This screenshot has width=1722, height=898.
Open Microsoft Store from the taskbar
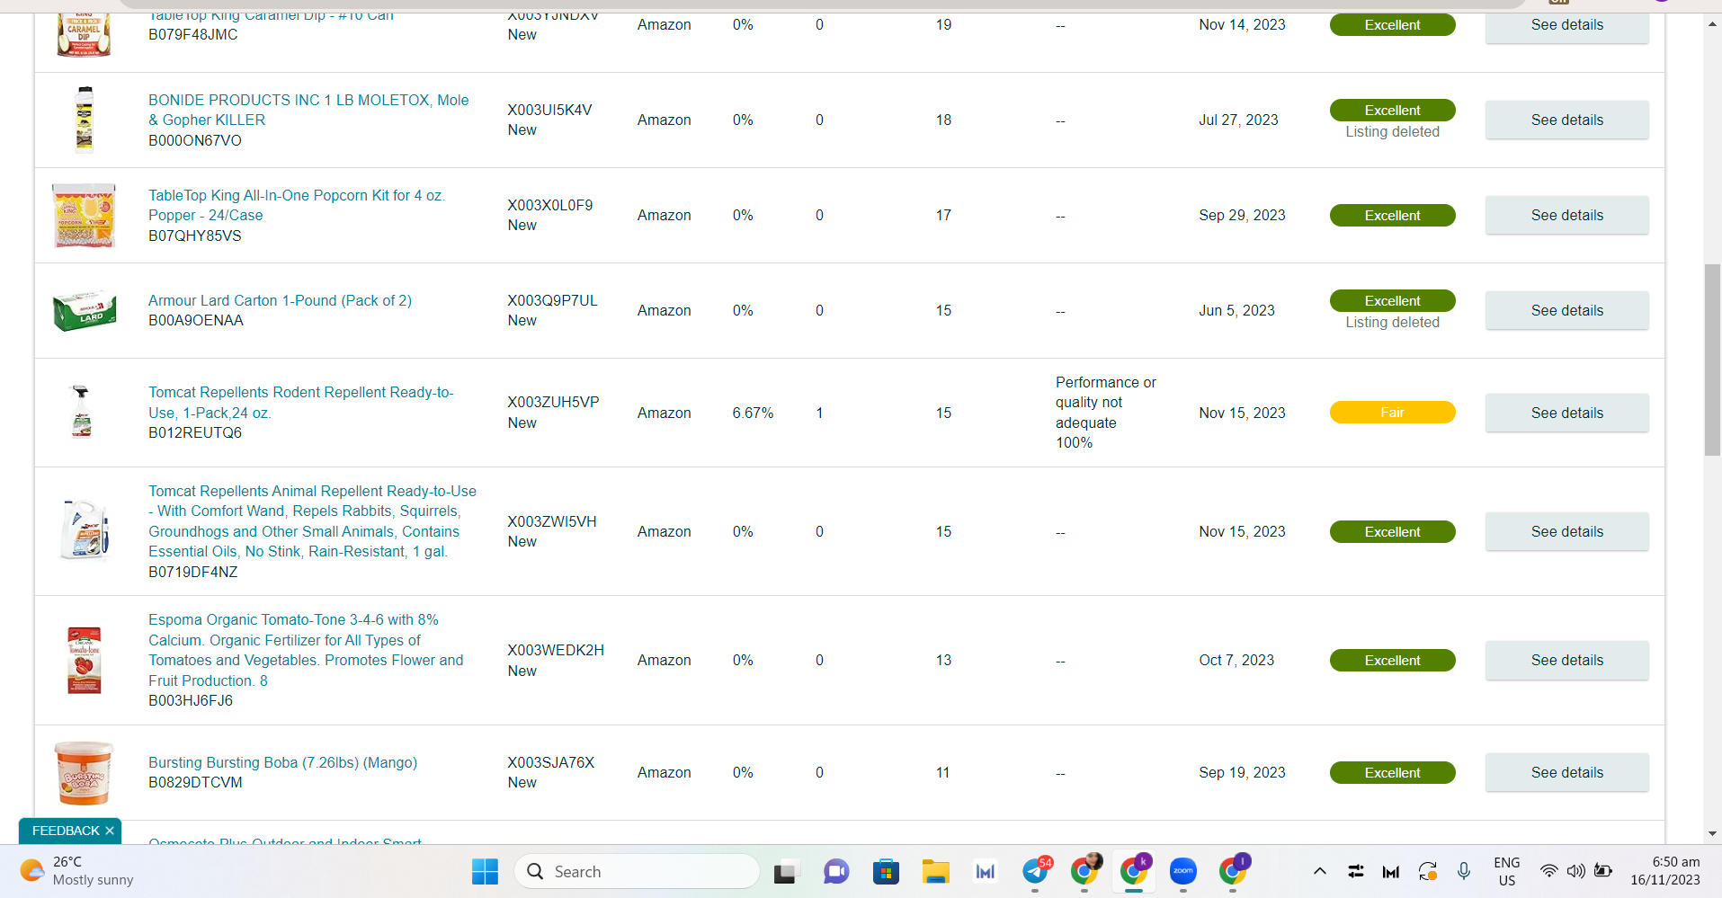tap(886, 871)
